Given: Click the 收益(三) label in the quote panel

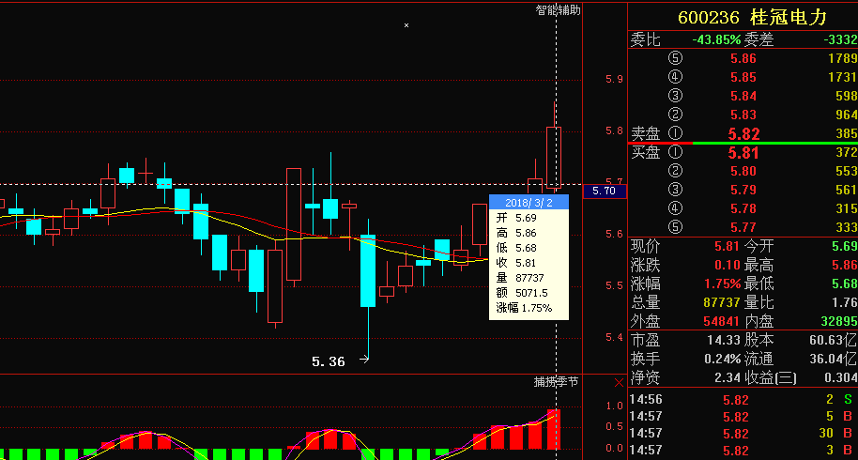Looking at the screenshot, I should [771, 377].
